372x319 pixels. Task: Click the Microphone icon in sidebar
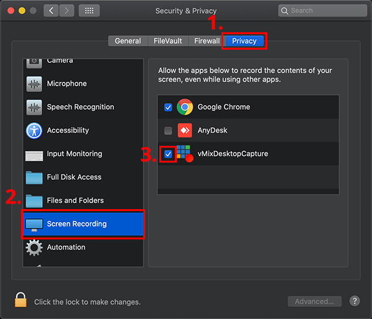click(x=34, y=84)
